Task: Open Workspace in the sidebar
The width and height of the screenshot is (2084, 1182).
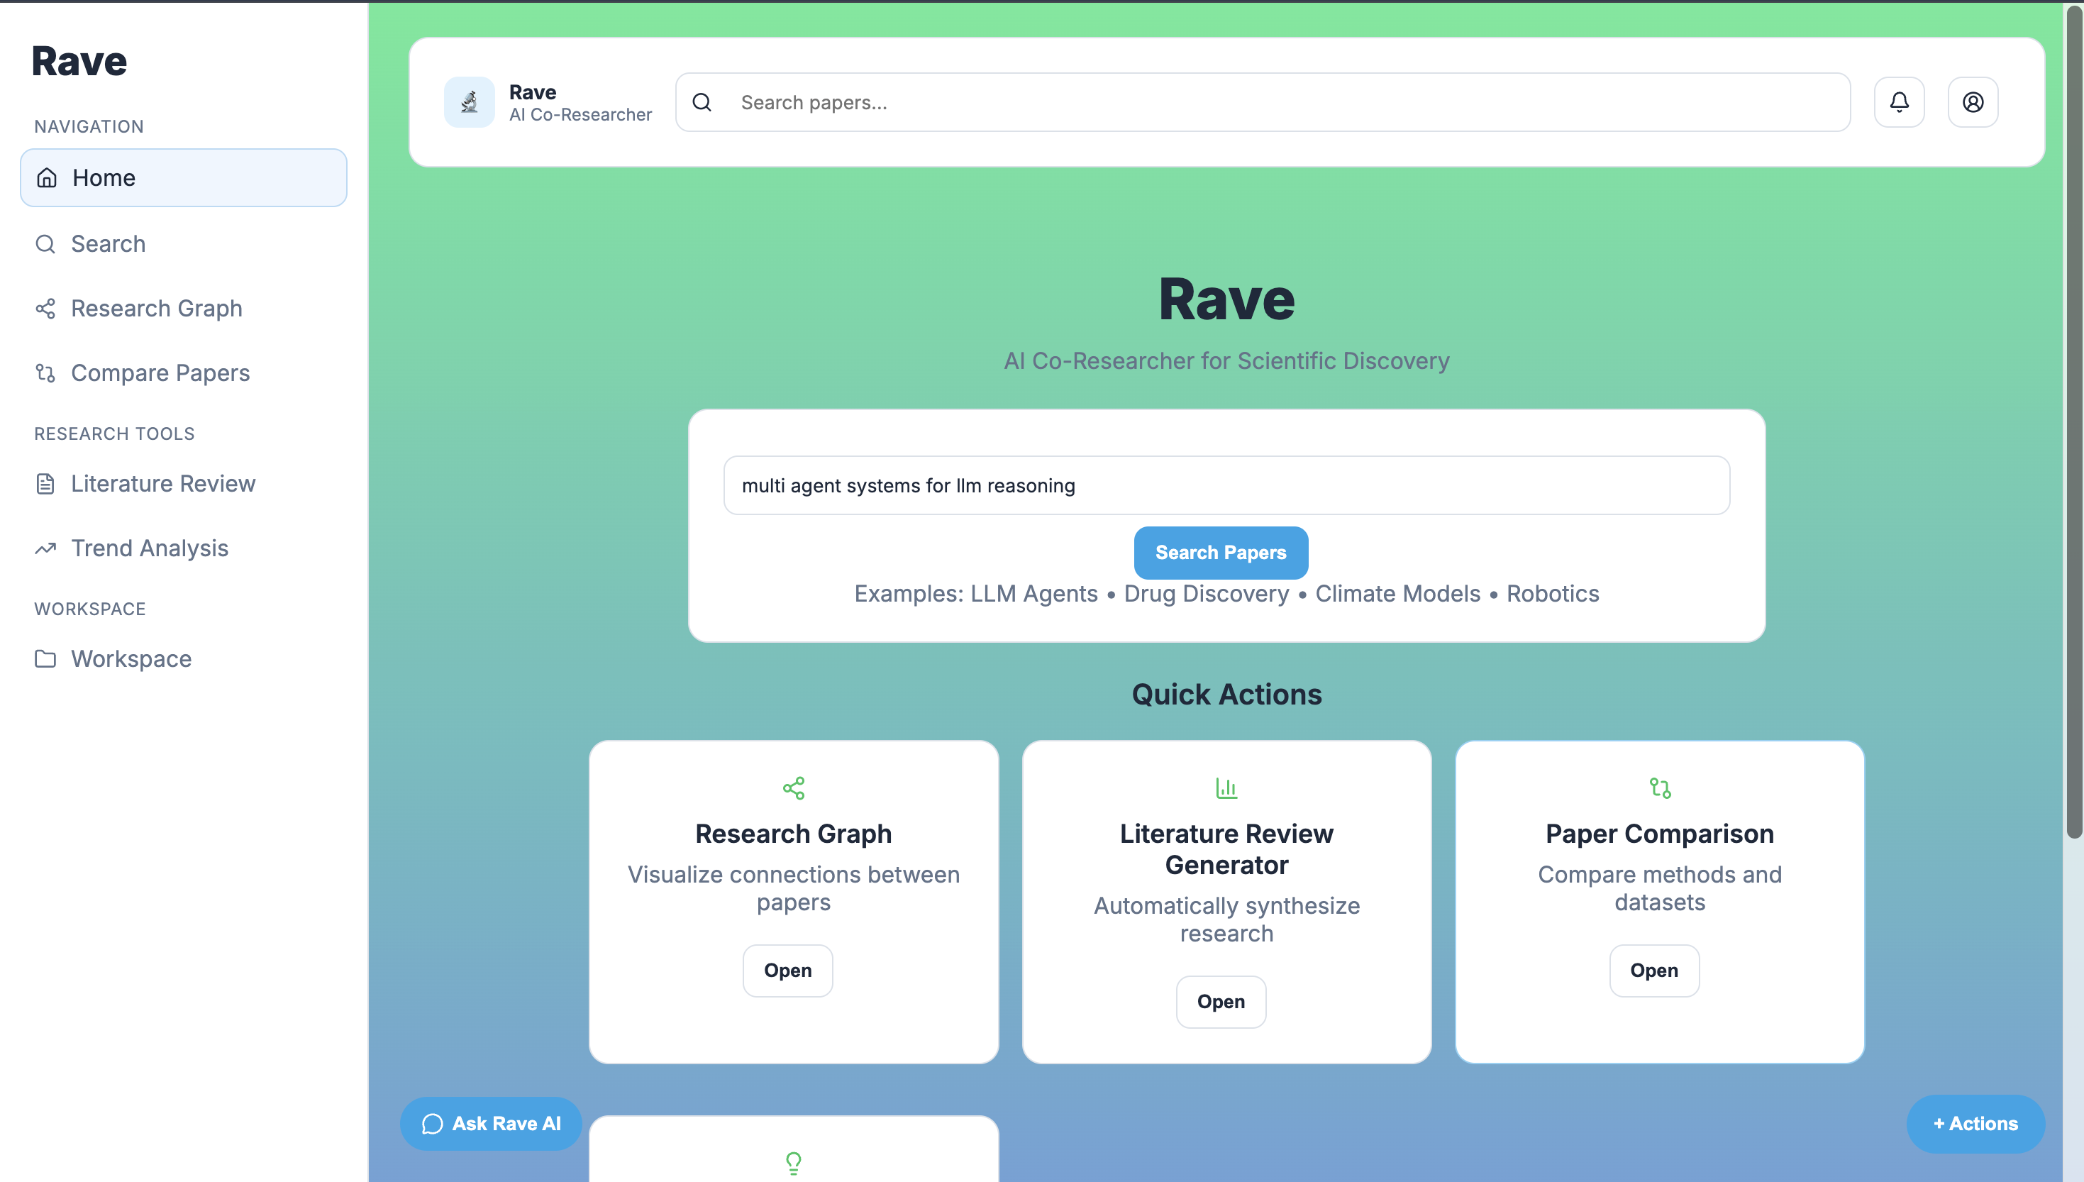Action: tap(131, 658)
